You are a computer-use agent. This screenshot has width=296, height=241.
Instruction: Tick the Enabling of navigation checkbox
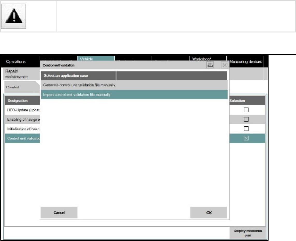246,119
